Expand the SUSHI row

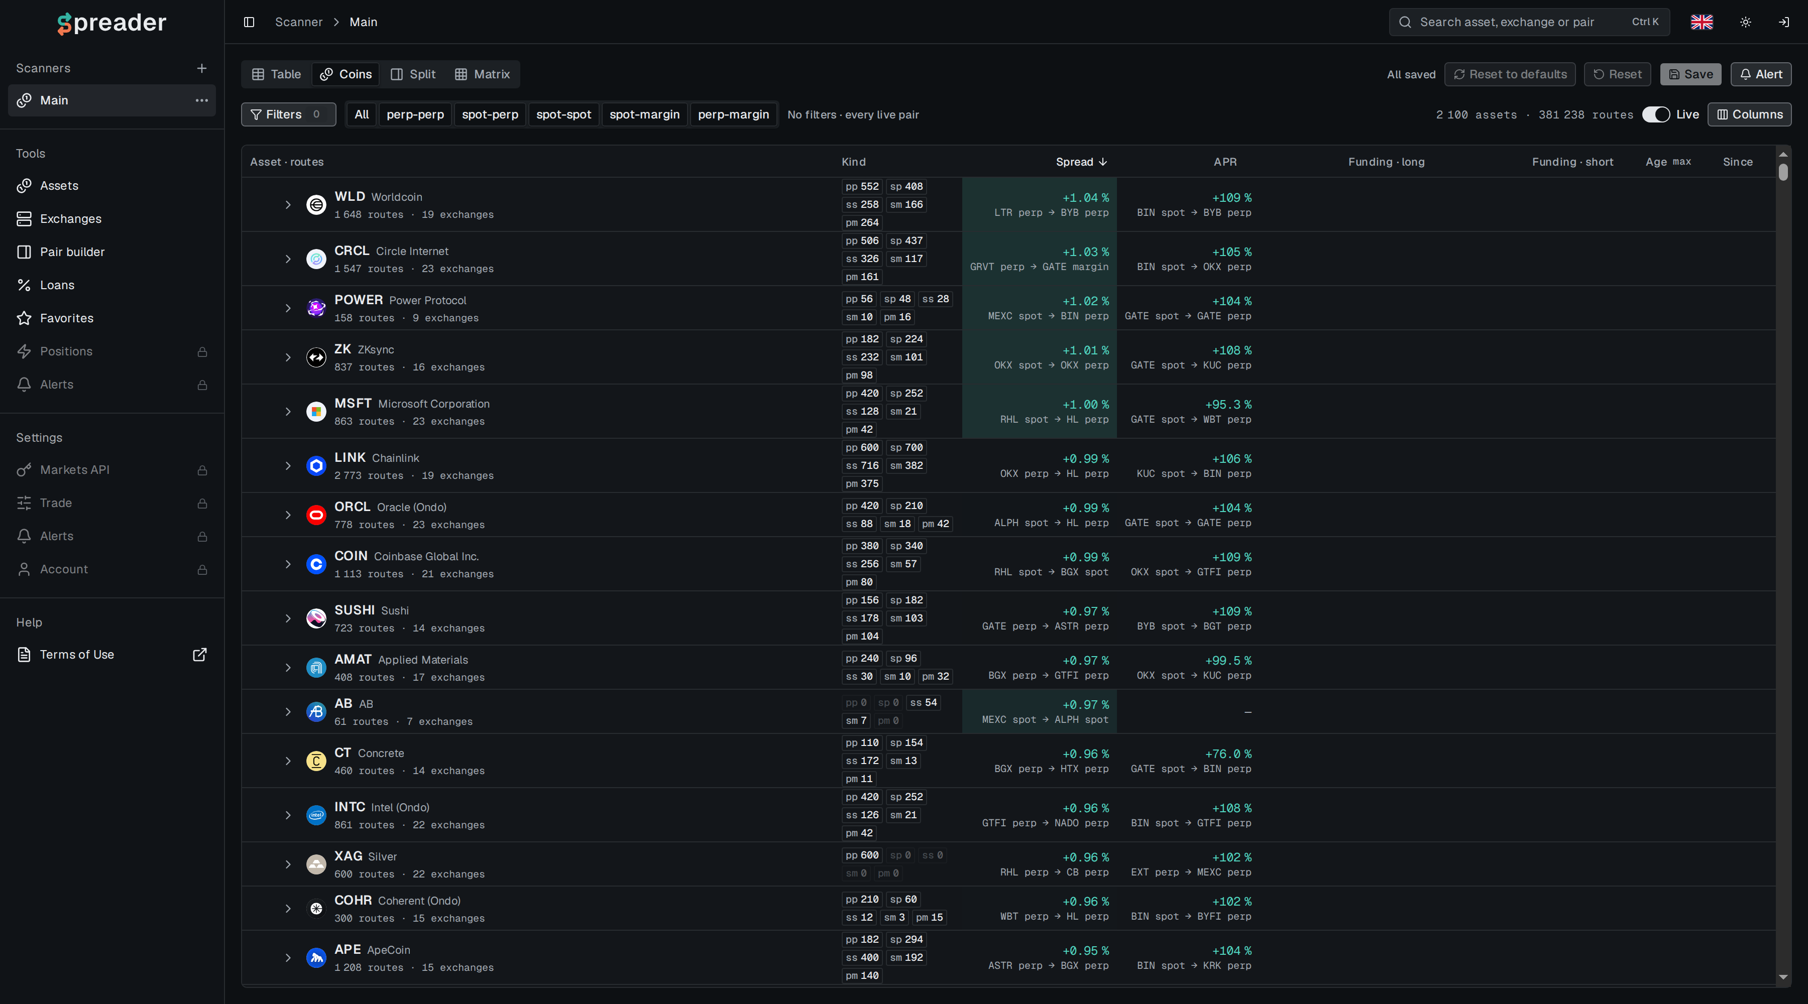288,618
